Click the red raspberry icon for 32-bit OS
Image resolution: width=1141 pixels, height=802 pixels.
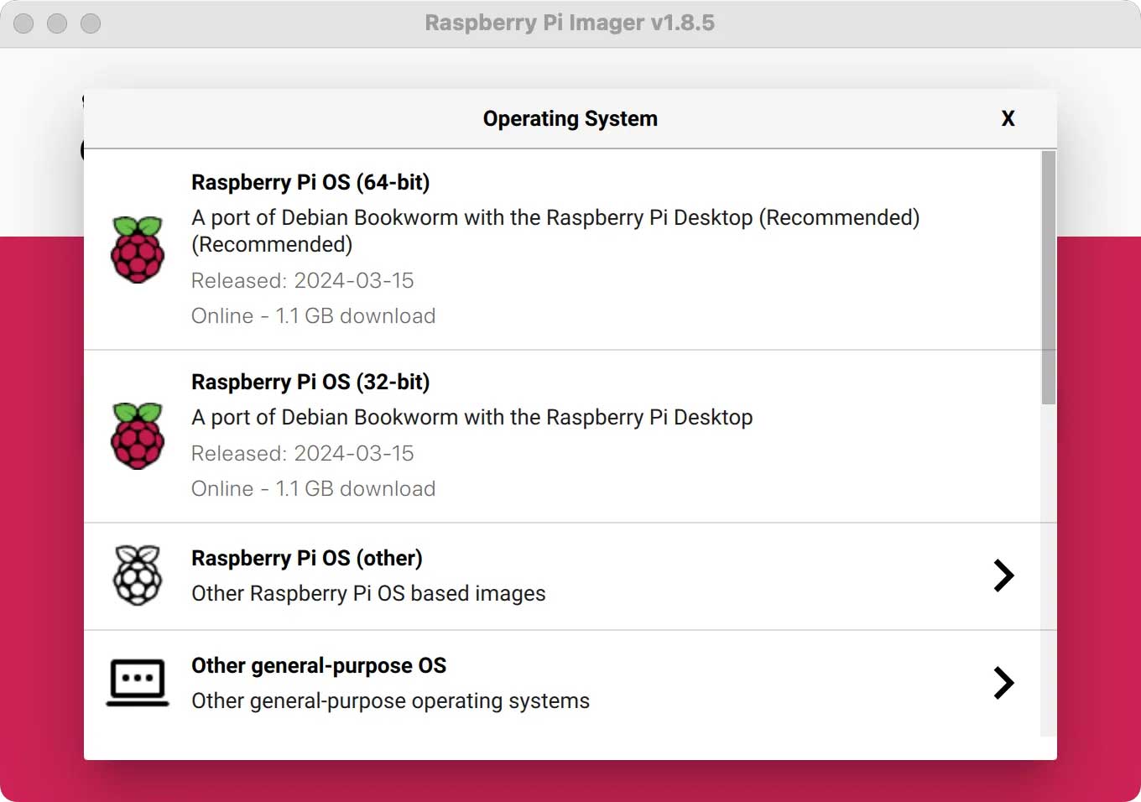pyautogui.click(x=138, y=435)
